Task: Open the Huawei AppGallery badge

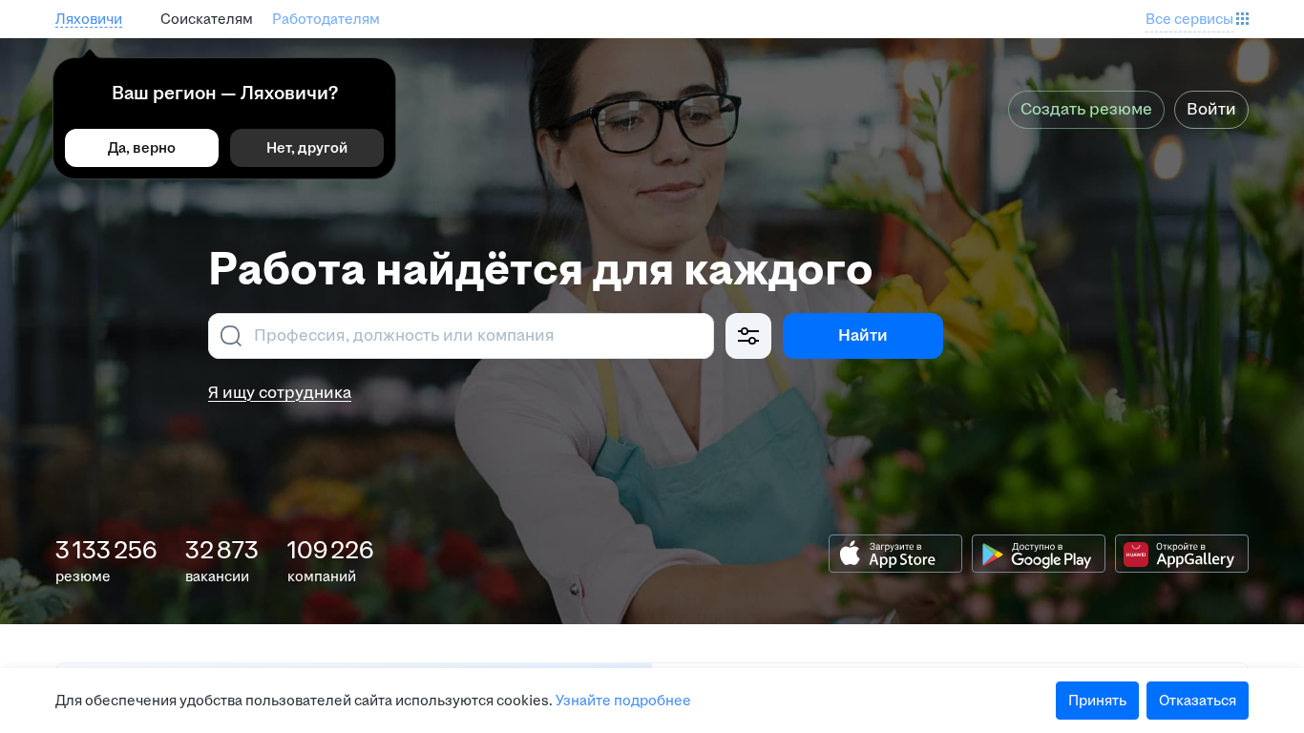Action: [x=1182, y=554]
